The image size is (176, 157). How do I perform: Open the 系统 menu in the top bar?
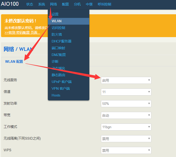(41, 4)
